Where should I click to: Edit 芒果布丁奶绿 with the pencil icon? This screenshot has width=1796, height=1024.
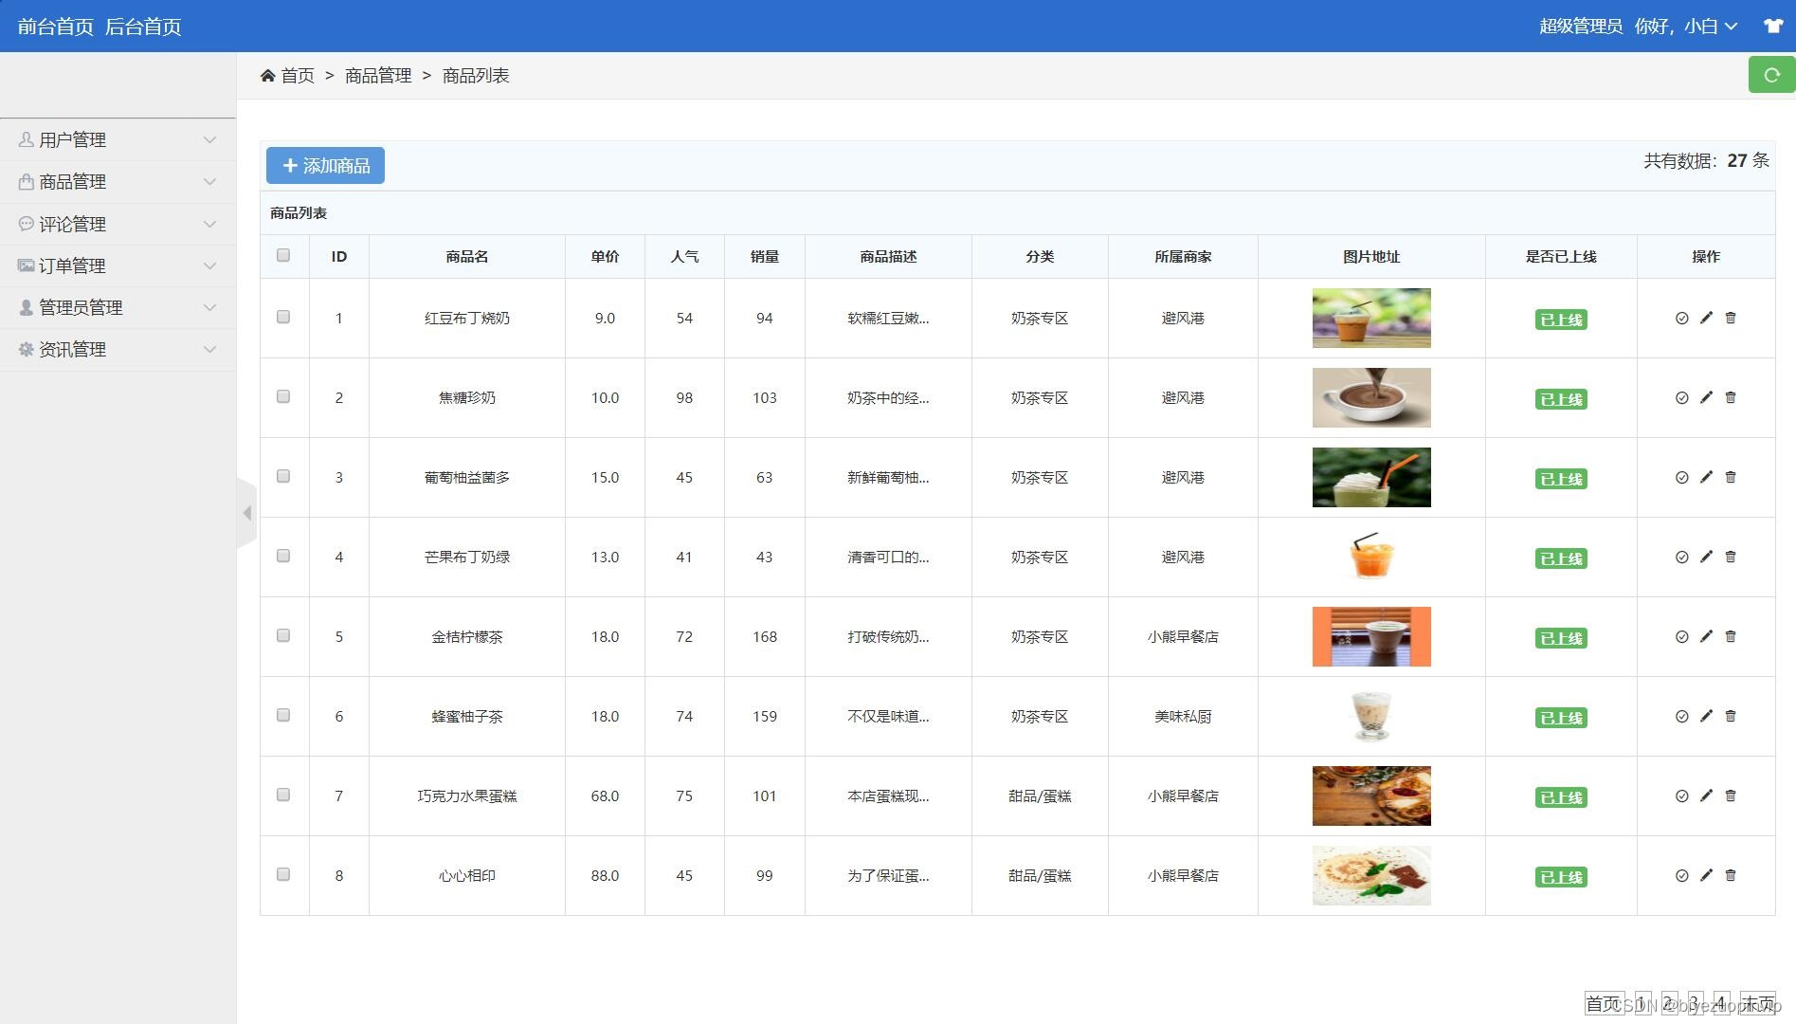[1706, 557]
